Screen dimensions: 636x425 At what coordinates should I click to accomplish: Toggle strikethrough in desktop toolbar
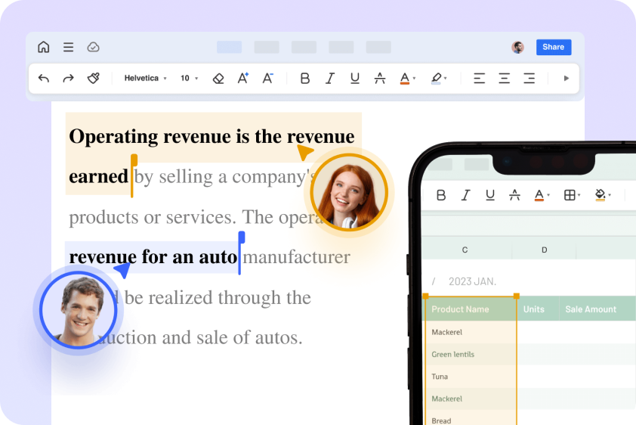(380, 79)
